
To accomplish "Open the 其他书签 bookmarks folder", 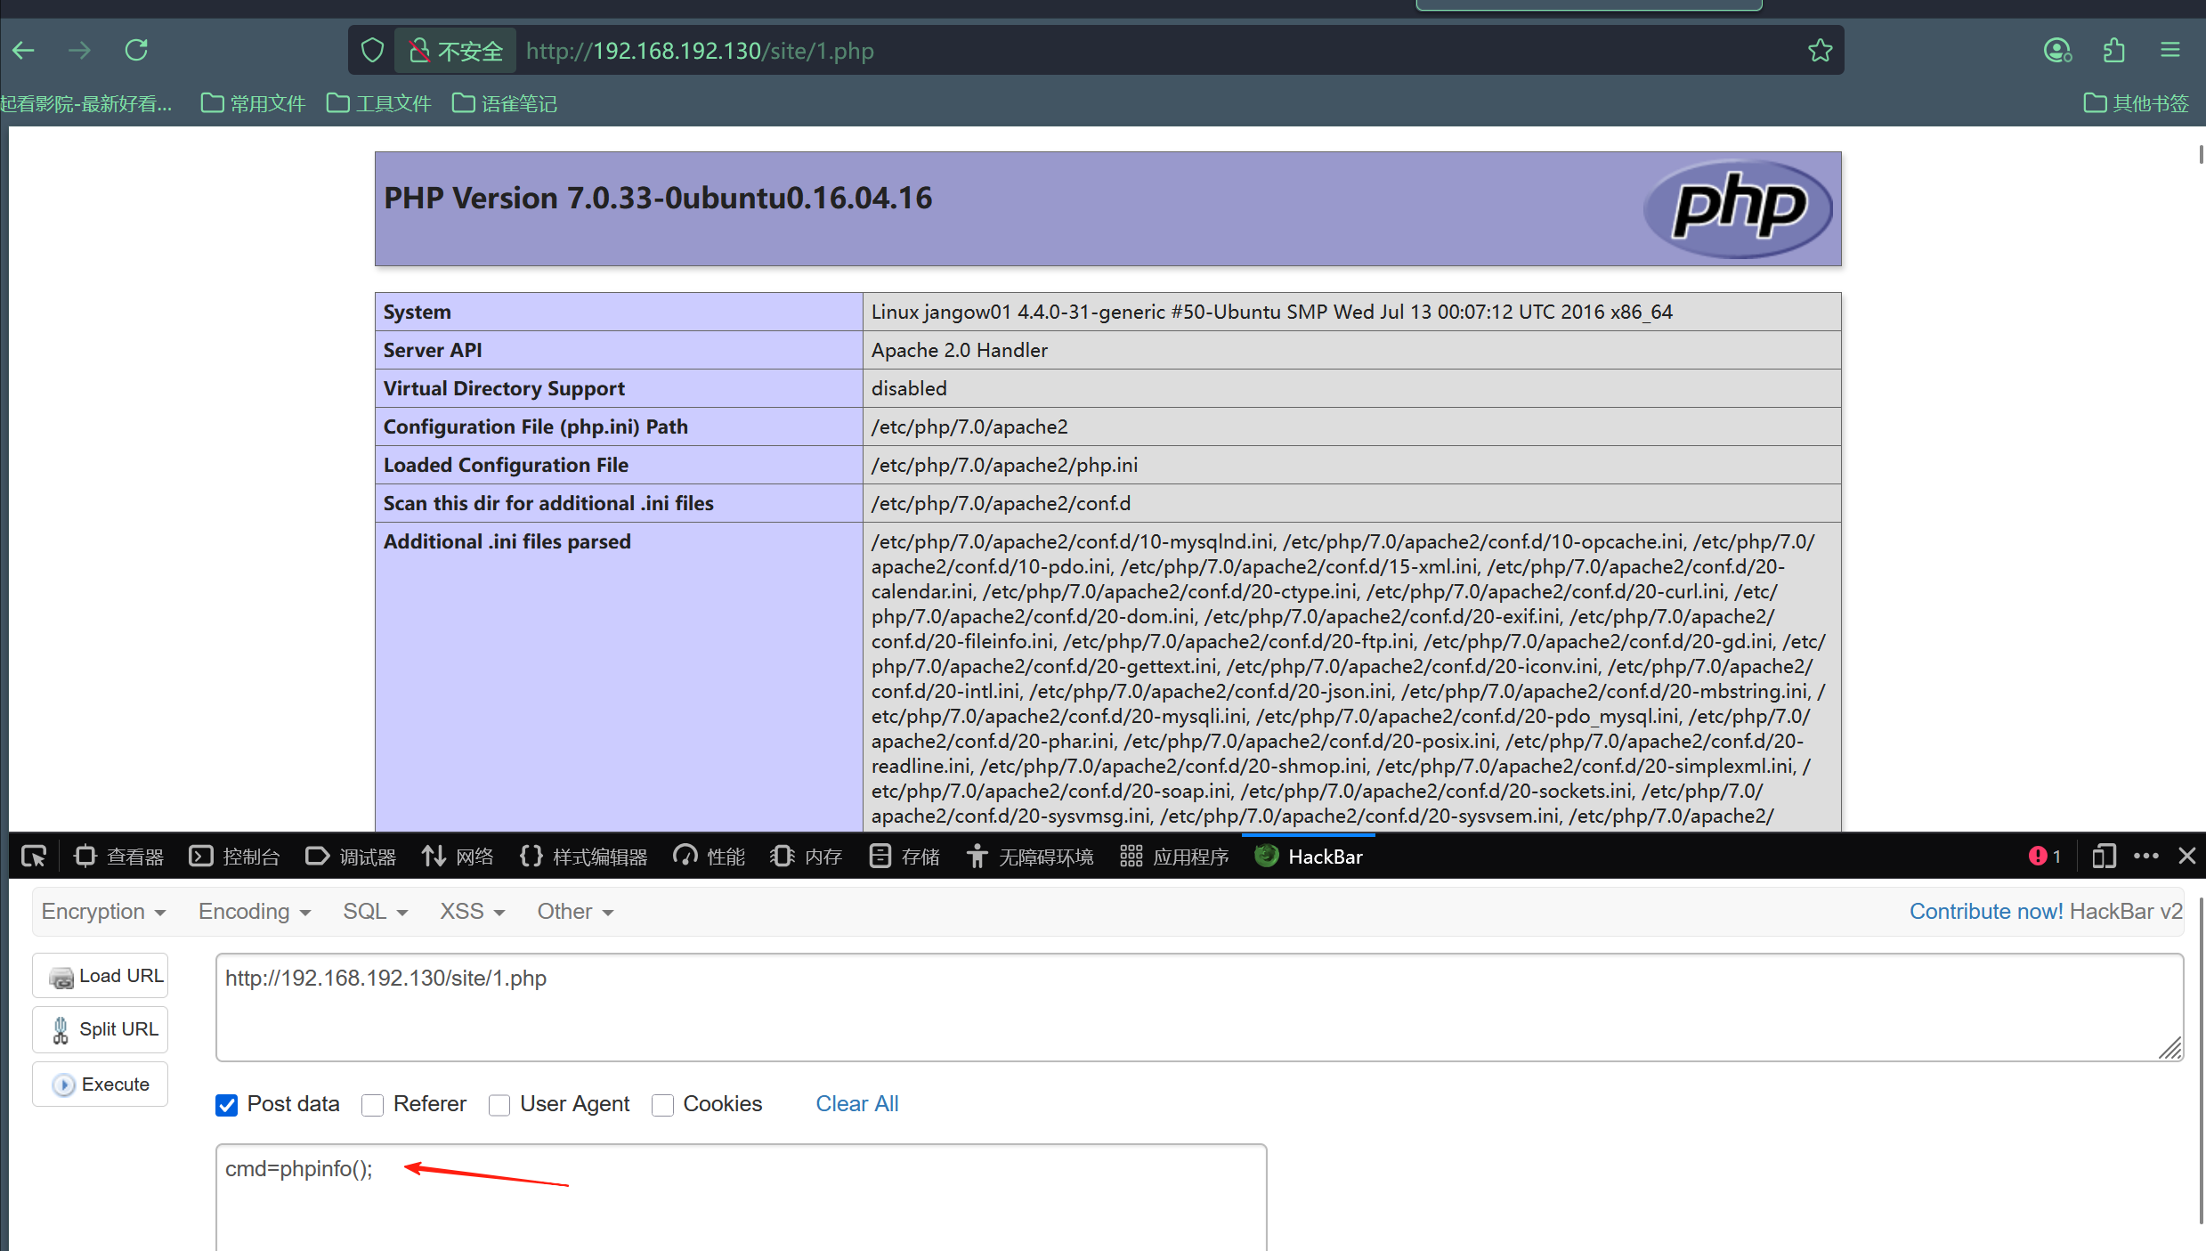I will (2137, 103).
